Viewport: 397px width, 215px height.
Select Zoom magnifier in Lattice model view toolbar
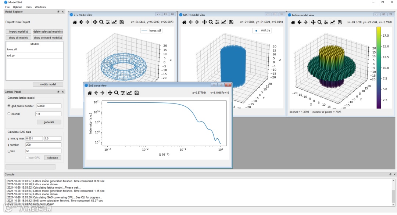319,22
